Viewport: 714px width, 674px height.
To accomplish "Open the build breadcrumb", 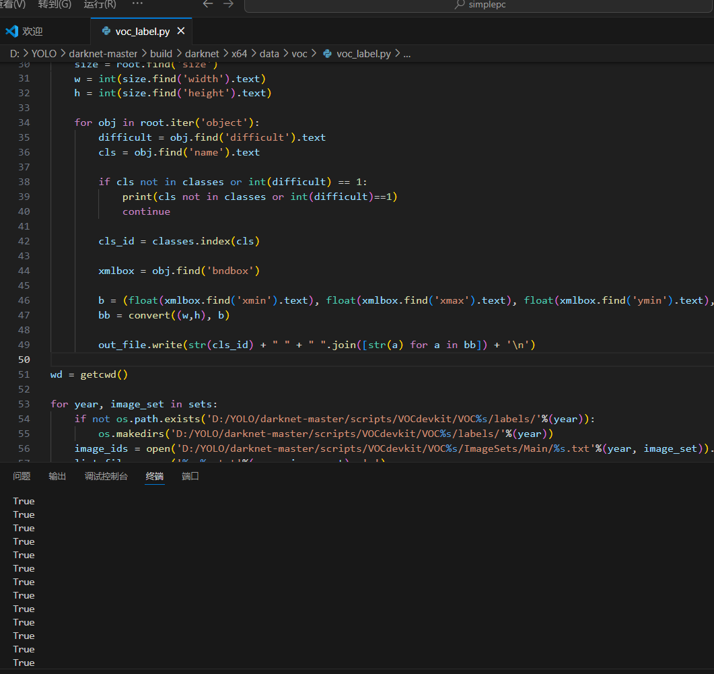I will coord(162,54).
